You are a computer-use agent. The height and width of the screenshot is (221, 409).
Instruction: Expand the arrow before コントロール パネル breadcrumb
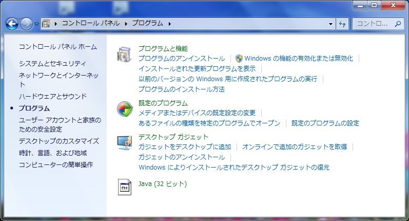pyautogui.click(x=56, y=24)
